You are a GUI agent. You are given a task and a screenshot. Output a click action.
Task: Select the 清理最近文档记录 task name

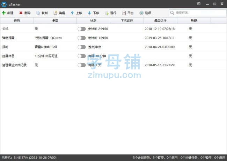point(14,65)
